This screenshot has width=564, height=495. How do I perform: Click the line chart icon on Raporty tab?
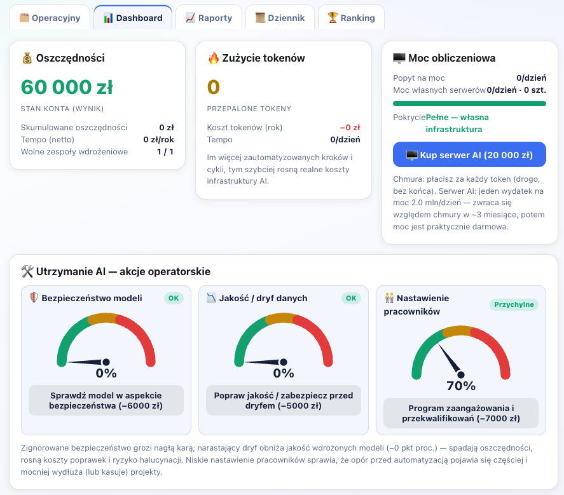click(x=190, y=18)
